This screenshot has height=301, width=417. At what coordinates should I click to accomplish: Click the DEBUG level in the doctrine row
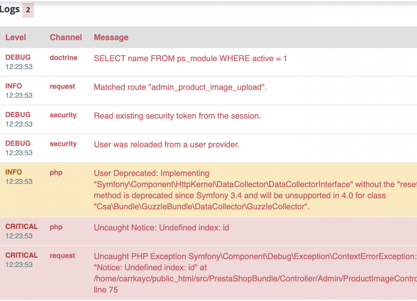point(18,58)
